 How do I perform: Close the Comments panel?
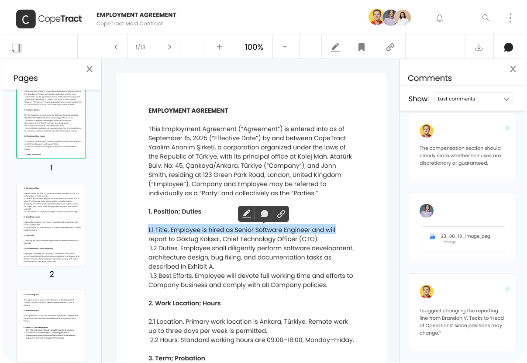513,69
